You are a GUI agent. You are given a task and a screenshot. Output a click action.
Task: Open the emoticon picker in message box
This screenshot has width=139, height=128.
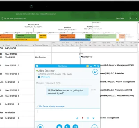click(x=88, y=118)
